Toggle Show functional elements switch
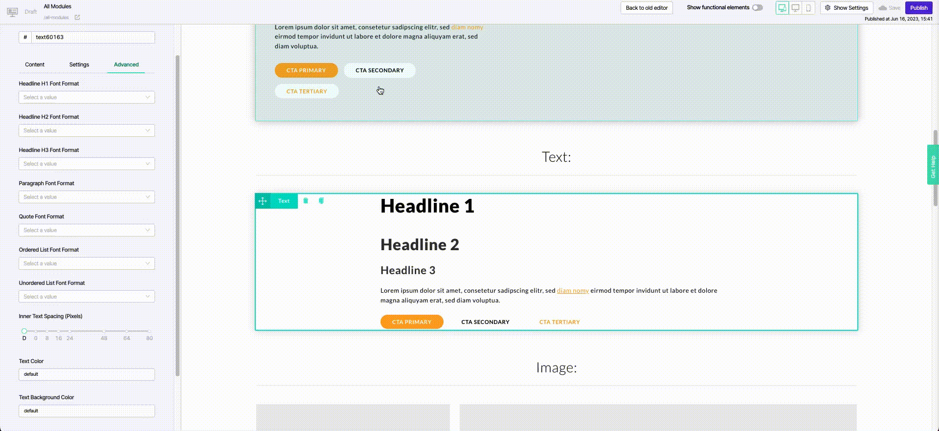This screenshot has width=939, height=431. pos(757,8)
